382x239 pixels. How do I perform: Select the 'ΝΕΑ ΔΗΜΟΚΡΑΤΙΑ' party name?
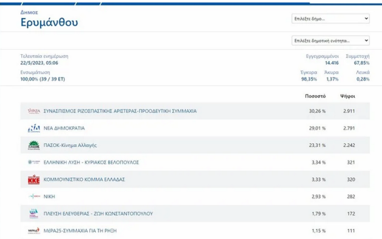pos(64,128)
